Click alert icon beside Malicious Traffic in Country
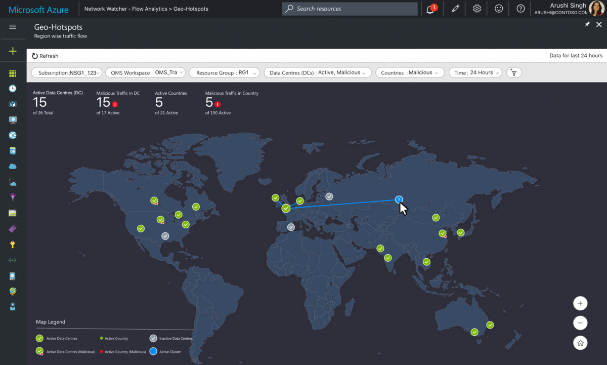Image resolution: width=607 pixels, height=365 pixels. click(218, 104)
